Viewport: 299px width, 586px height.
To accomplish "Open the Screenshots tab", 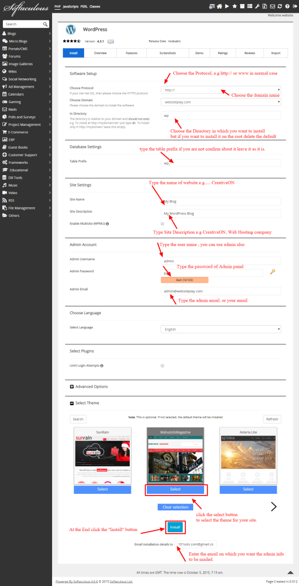I will click(168, 53).
